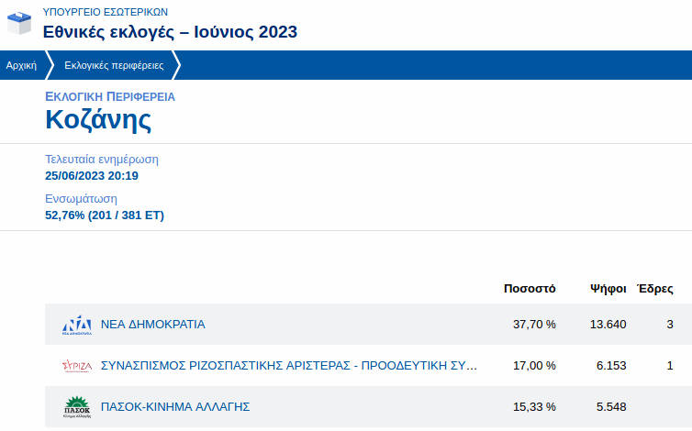Open the ΣΥΝΑΣΠΙΣΜΟΣ ΡΙΖΟΣΠΑΣΤΙΚΗΣ ΑΡΙΣΤΕΡΑΣ party link
This screenshot has height=431, width=692.
(288, 366)
